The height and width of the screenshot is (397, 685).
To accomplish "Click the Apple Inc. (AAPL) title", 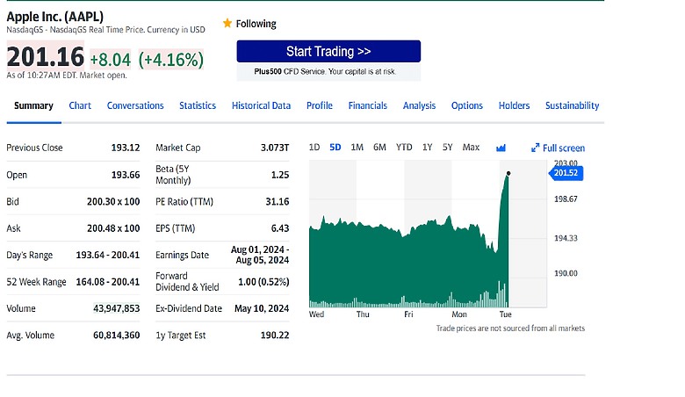I will click(55, 17).
